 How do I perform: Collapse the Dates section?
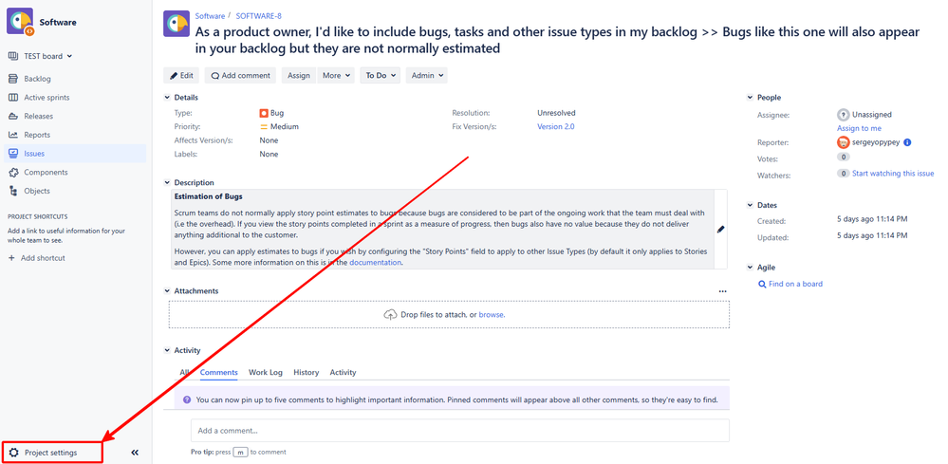point(751,205)
